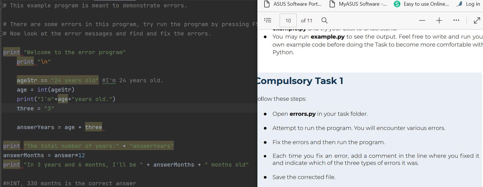Image resolution: width=483 pixels, height=187 pixels.
Task: Click bold example.py in the PDF
Action: point(327,37)
